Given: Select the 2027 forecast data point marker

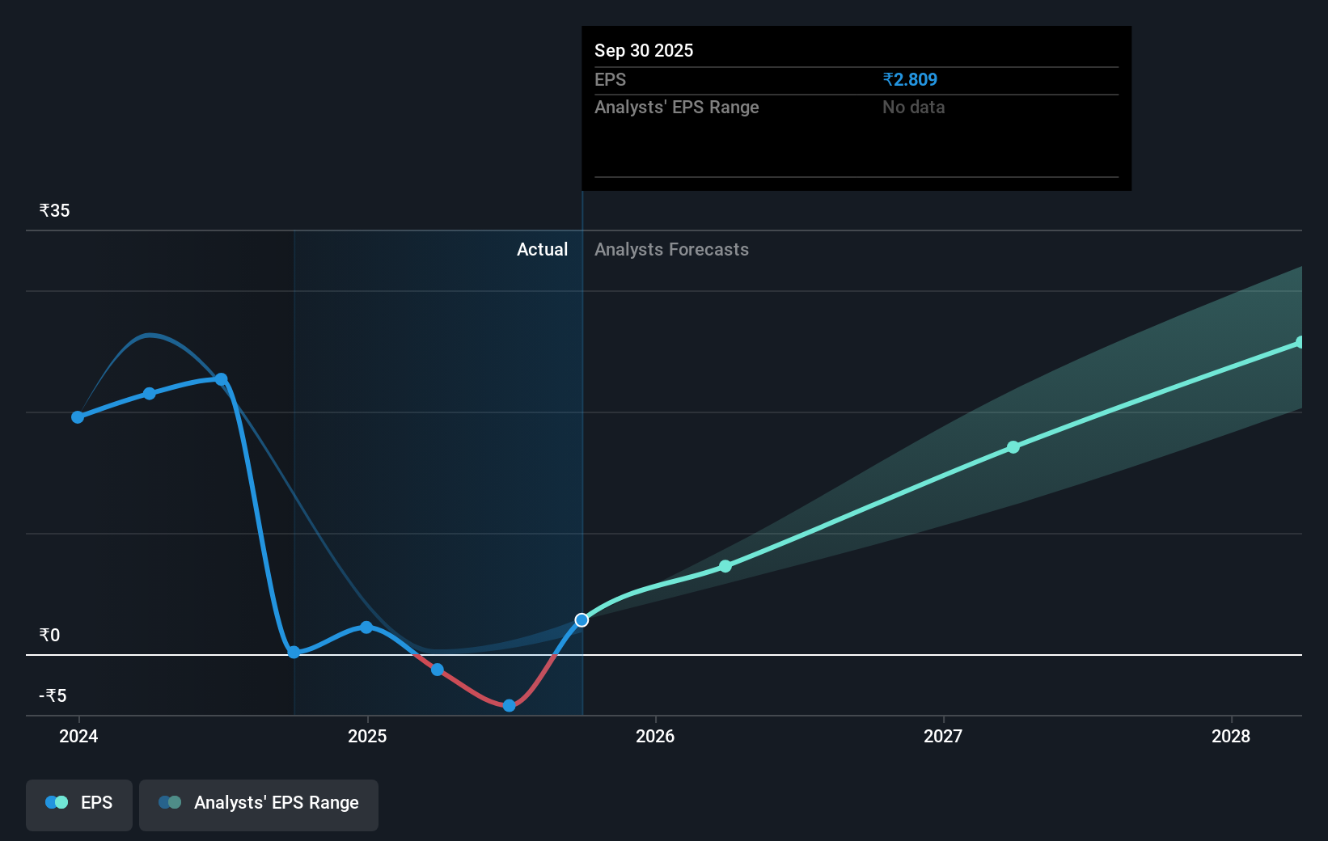Looking at the screenshot, I should coord(1013,447).
